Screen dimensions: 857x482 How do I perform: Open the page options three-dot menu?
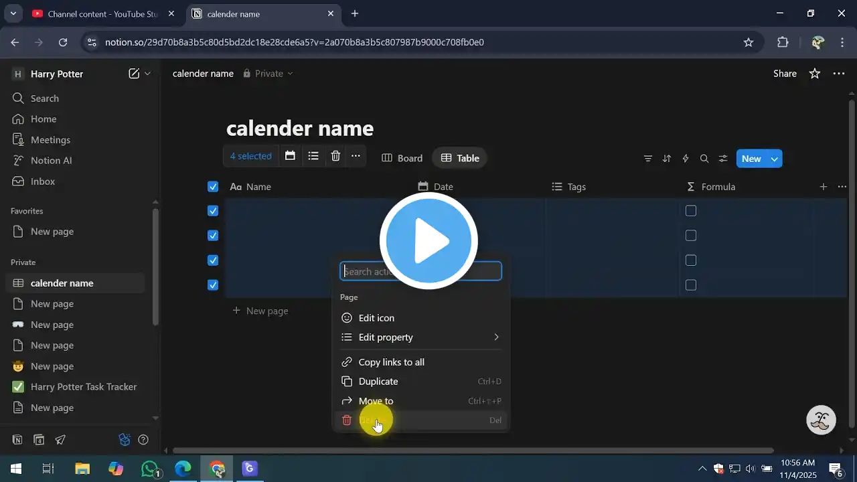tap(839, 74)
